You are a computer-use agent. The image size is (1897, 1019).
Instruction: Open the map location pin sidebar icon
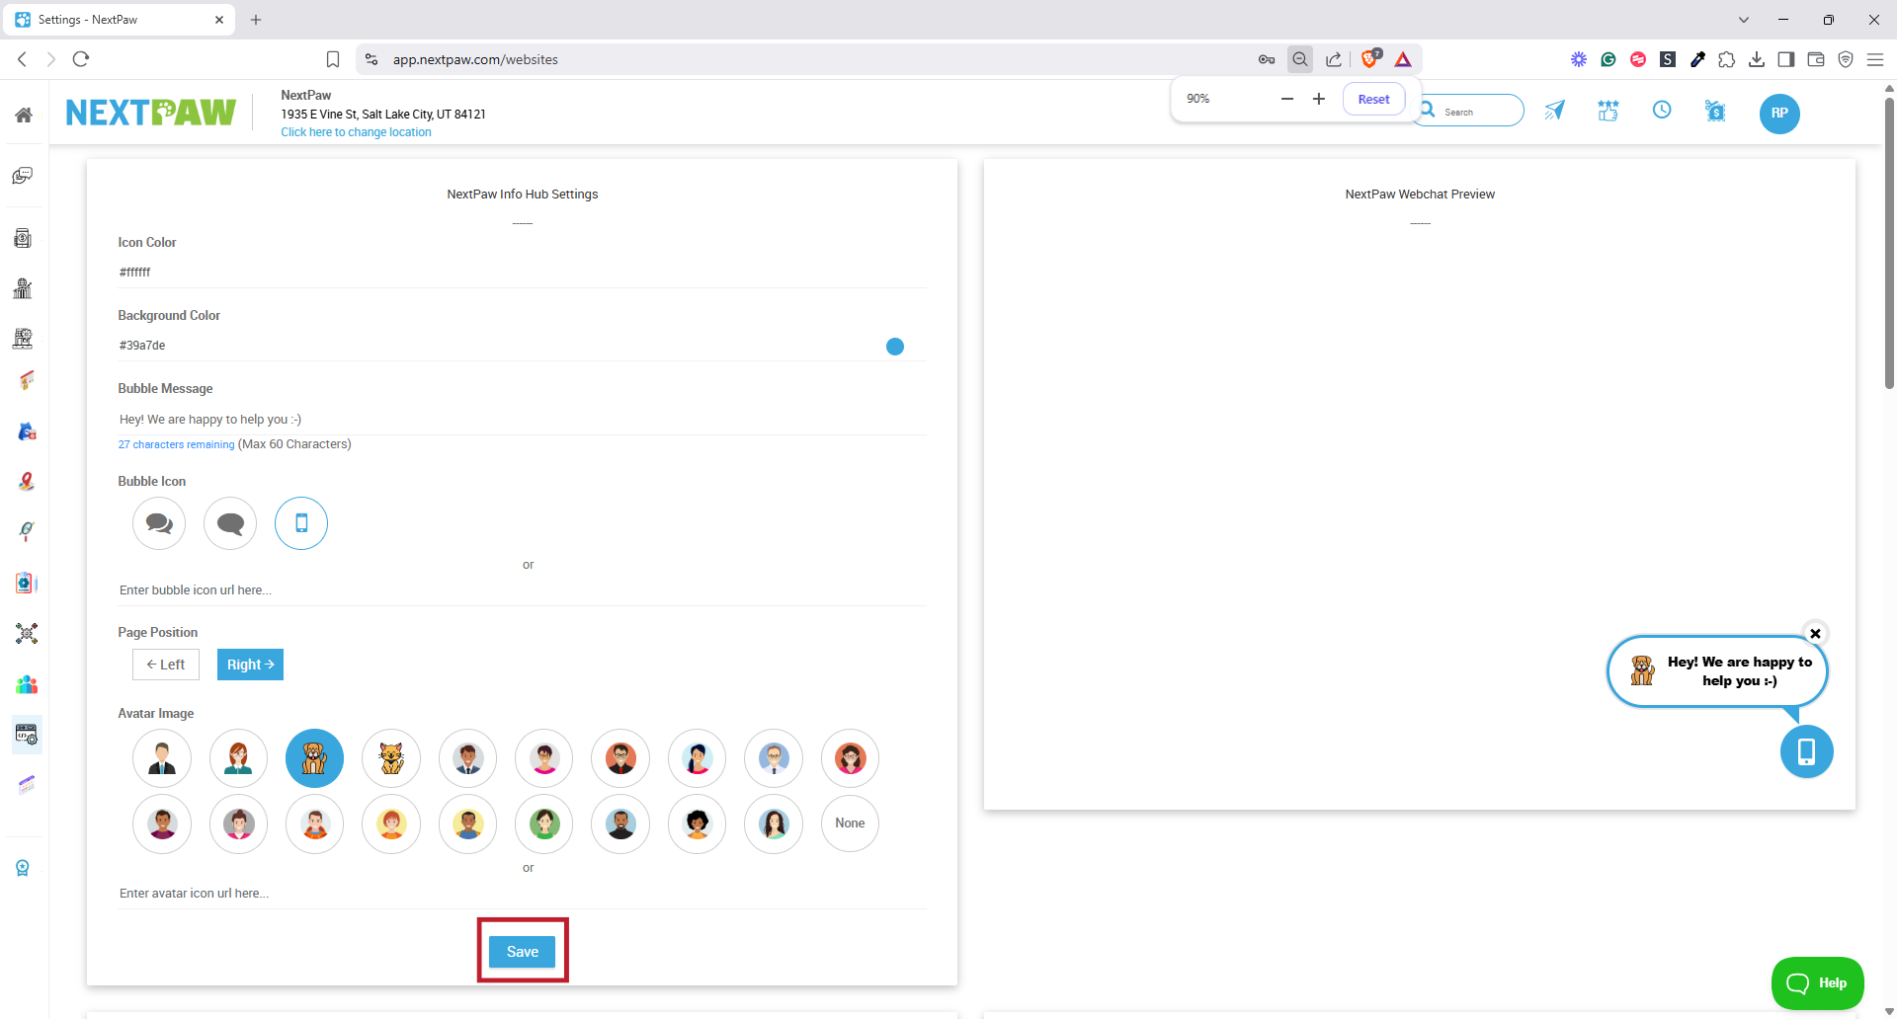tap(27, 482)
